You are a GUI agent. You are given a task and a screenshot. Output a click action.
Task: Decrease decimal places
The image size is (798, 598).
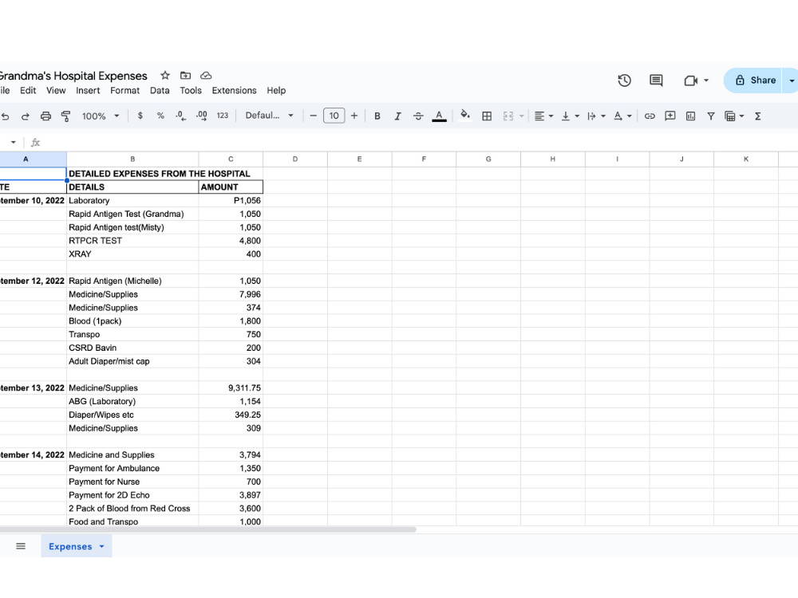(x=180, y=116)
